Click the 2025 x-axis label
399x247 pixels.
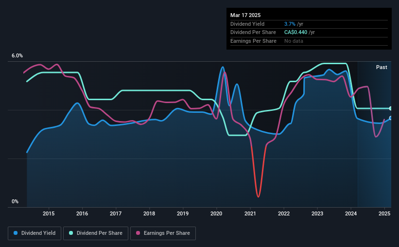point(384,213)
